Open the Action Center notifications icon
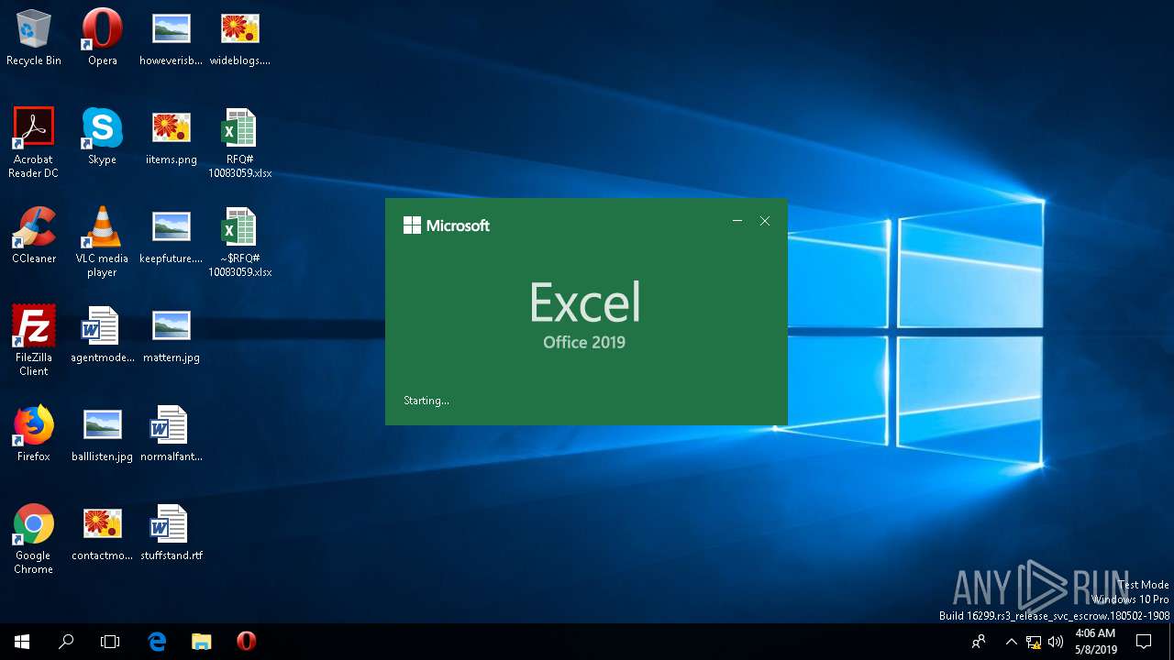Image resolution: width=1174 pixels, height=660 pixels. click(1144, 642)
